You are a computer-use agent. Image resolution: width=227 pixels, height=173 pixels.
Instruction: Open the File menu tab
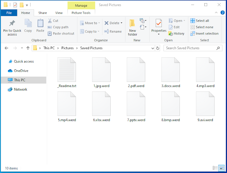click(9, 13)
